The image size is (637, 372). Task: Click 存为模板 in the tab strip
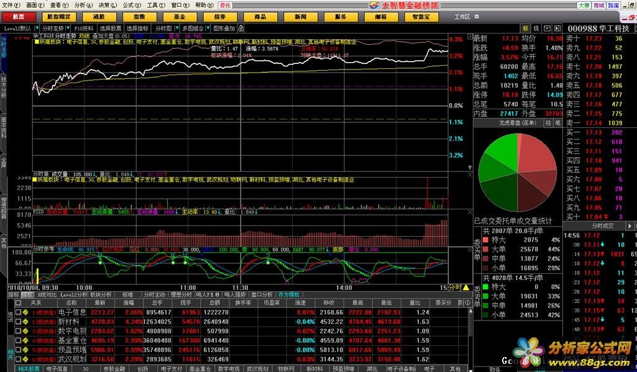[288, 294]
